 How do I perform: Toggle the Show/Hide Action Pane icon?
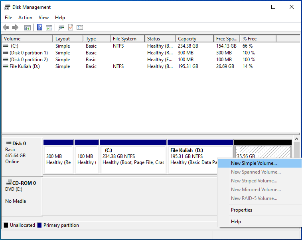(49, 28)
